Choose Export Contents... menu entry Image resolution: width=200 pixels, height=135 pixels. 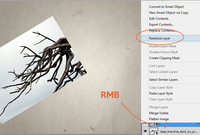[162, 25]
